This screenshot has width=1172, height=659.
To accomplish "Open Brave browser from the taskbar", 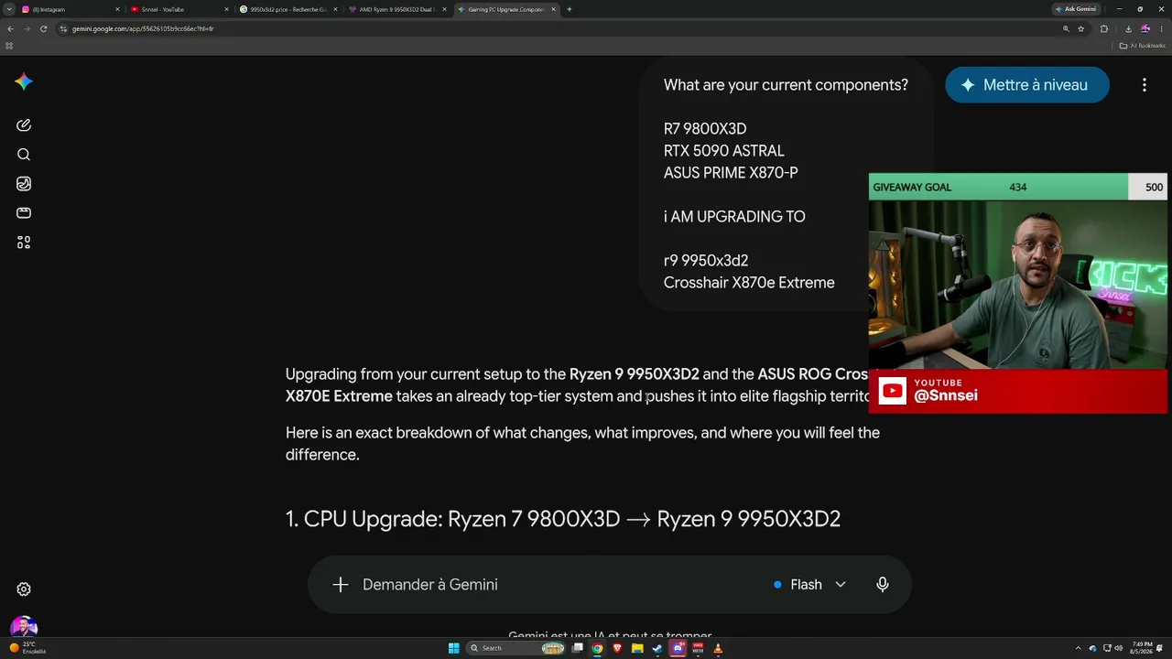I will [617, 648].
